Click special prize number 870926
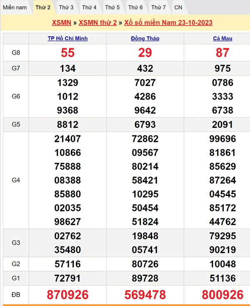The width and height of the screenshot is (250, 306). tap(67, 295)
